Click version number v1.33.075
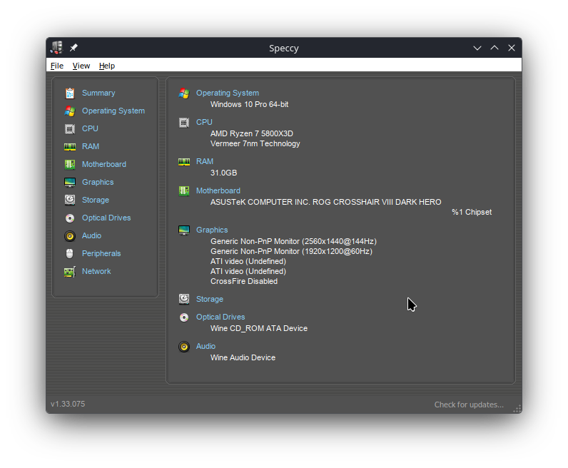568x468 pixels. coord(68,404)
